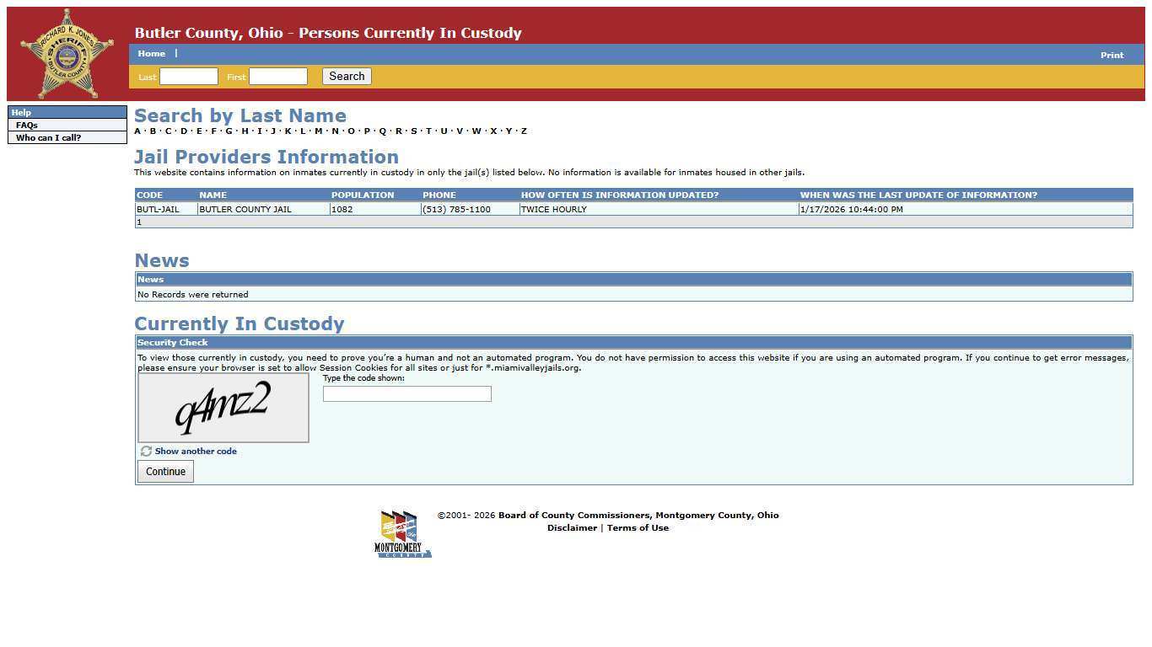
Task: Click the Print link in header
Action: point(1112,56)
